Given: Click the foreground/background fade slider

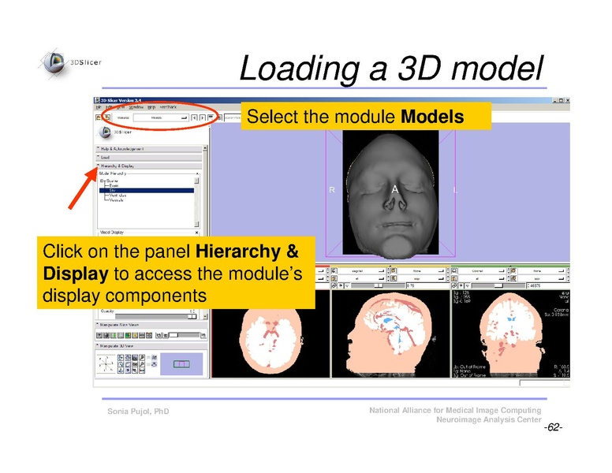Looking at the screenshot, I should pos(185,335).
